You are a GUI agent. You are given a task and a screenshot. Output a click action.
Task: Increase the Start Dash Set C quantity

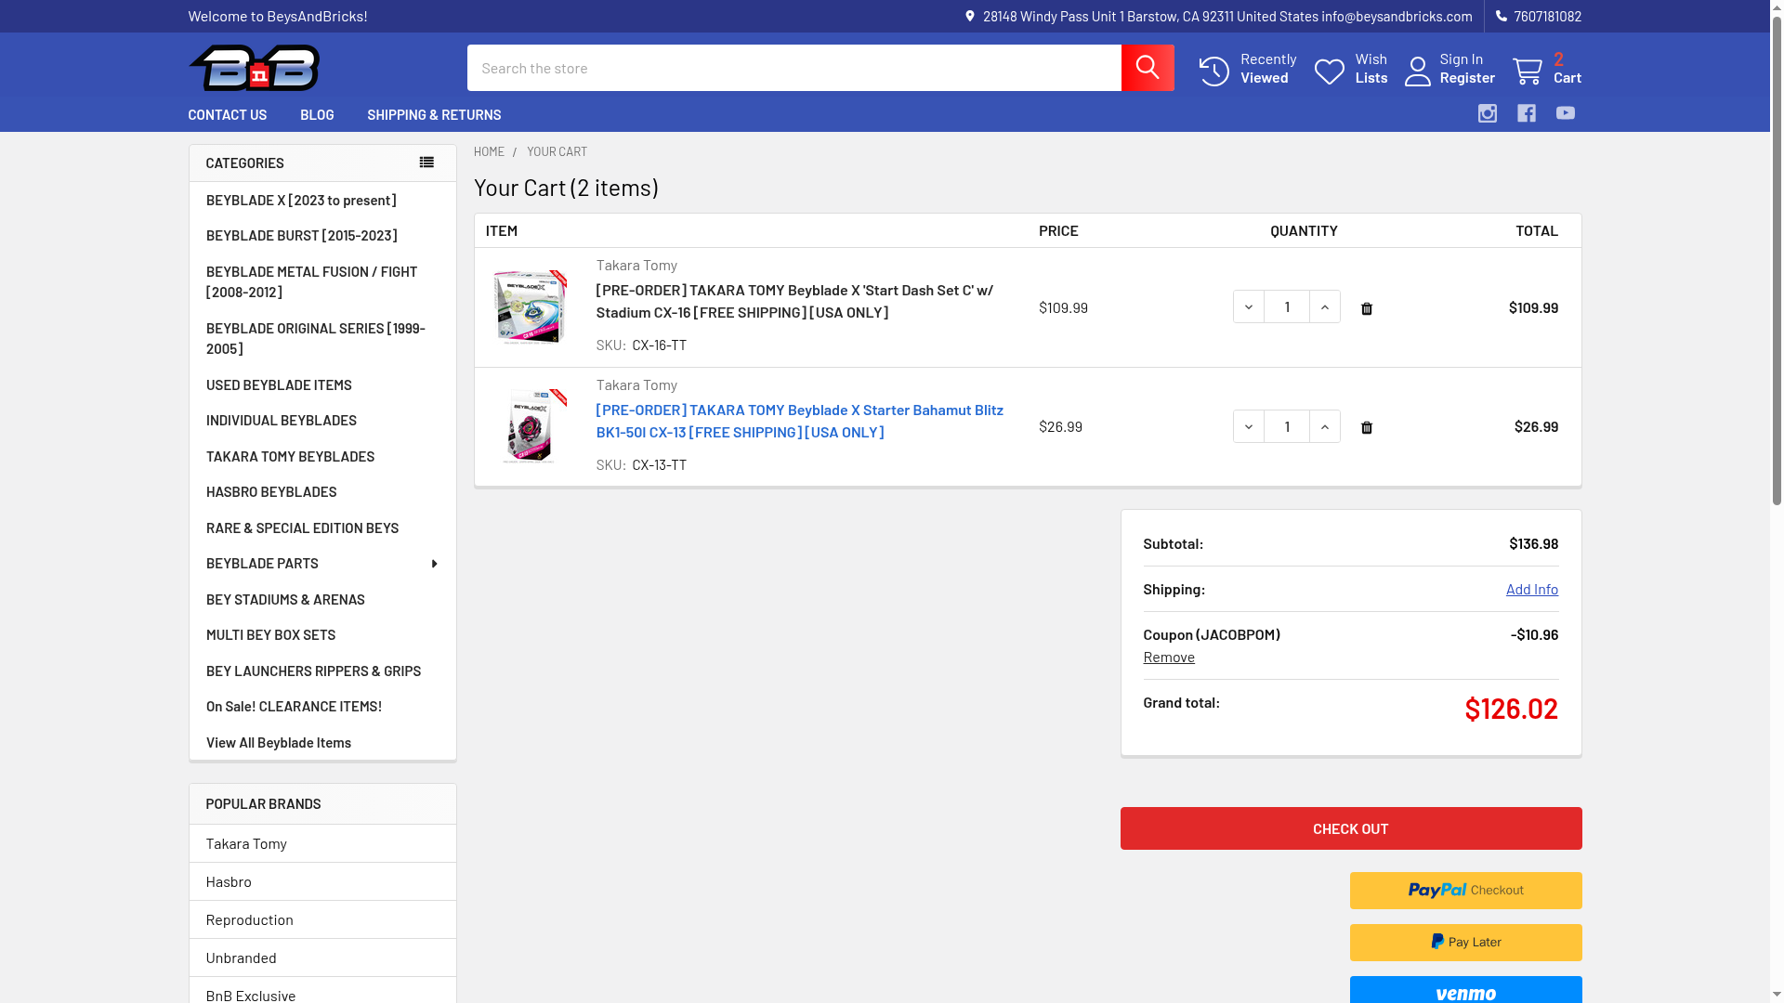coord(1324,307)
